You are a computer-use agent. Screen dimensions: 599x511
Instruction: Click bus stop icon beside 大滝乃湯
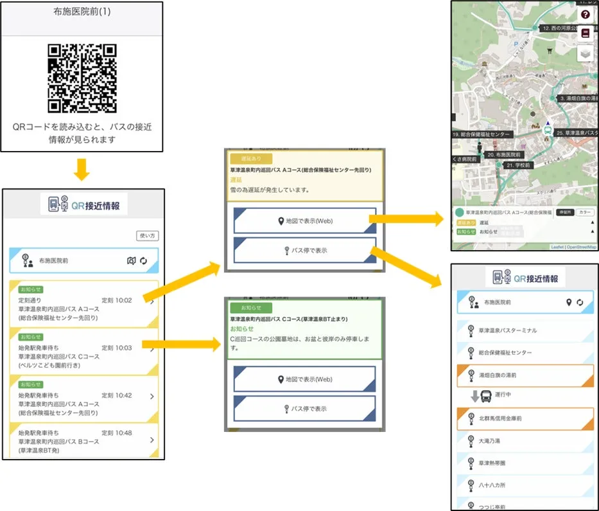[471, 442]
